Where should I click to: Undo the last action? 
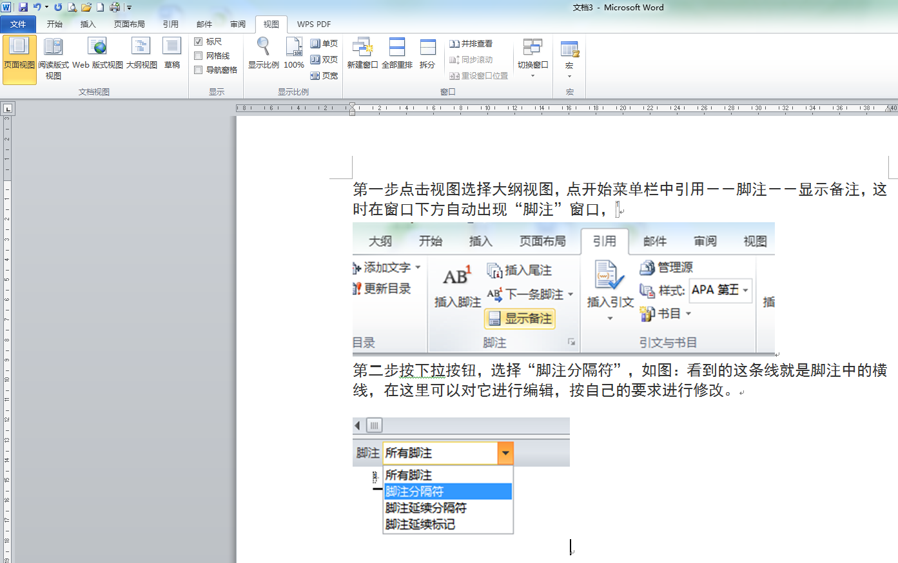37,7
